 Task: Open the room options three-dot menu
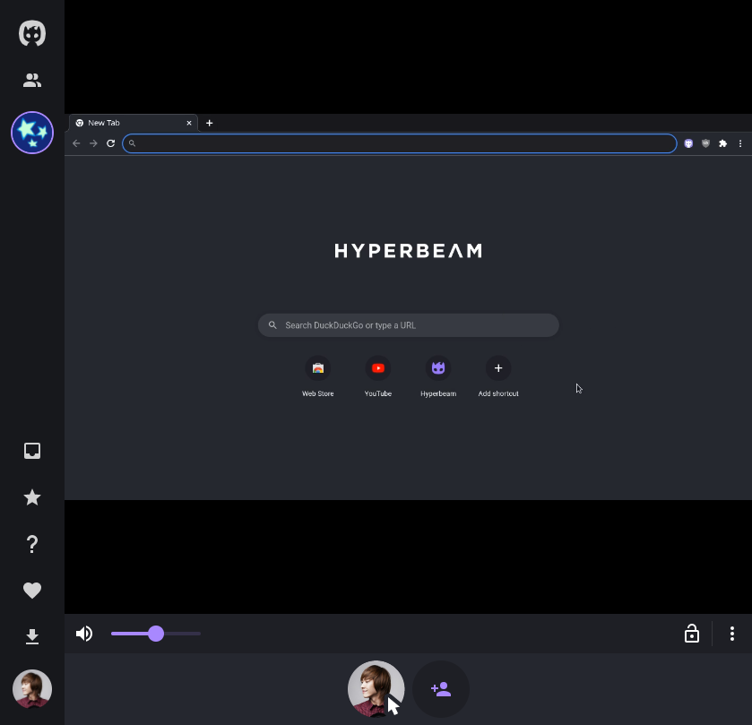[x=732, y=634]
